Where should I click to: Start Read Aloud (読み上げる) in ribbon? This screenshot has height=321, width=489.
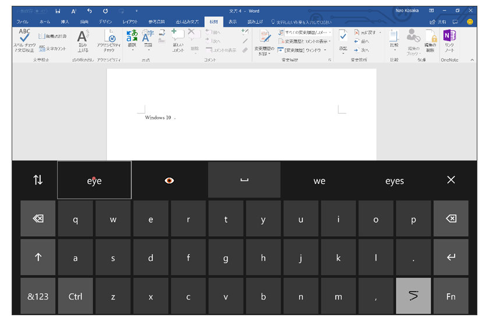click(83, 41)
